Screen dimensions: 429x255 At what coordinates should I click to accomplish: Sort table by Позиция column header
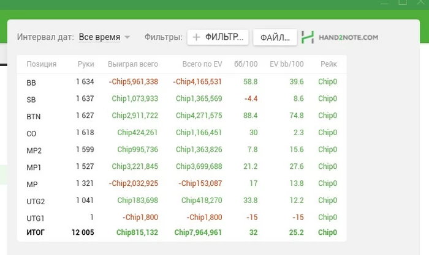[42, 64]
